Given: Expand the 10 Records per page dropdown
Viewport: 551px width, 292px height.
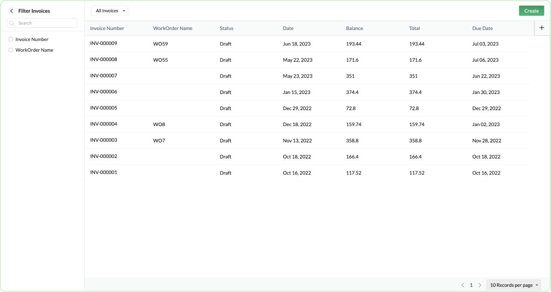Looking at the screenshot, I should (514, 285).
